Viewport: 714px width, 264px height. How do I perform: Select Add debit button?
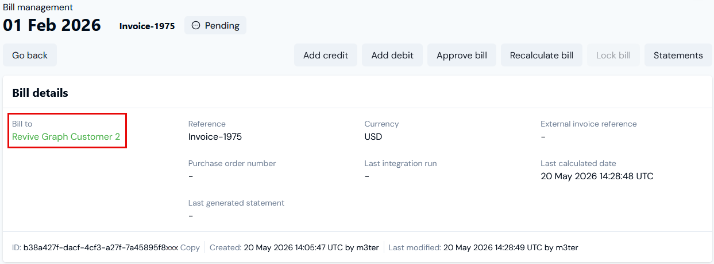(392, 56)
